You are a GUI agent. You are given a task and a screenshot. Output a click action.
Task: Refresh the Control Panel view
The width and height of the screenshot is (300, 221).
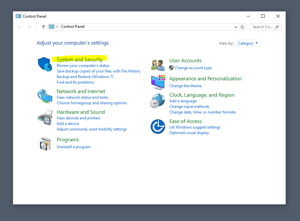click(242, 27)
